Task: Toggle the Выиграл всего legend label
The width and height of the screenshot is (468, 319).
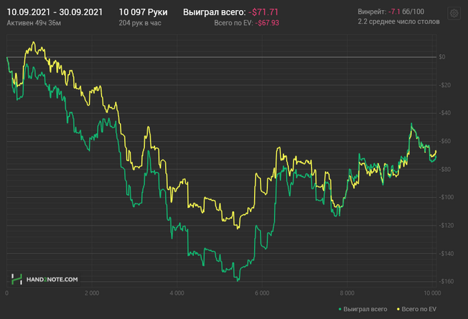Action: 365,310
